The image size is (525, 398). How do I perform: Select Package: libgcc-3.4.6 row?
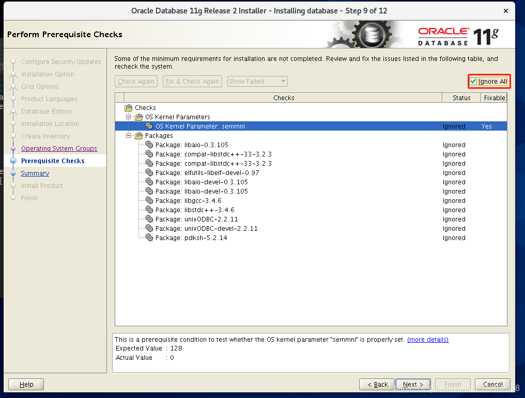pos(311,201)
